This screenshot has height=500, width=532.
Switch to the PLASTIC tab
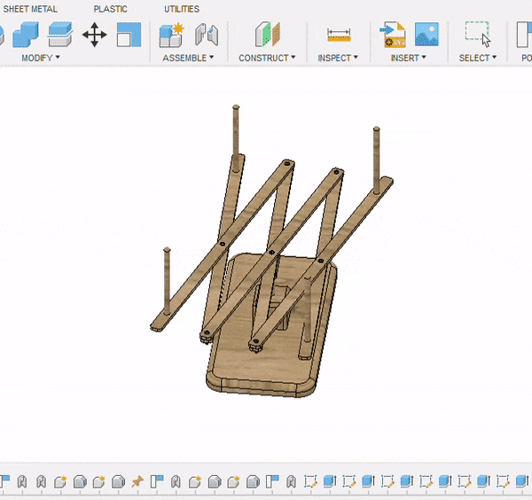(110, 9)
